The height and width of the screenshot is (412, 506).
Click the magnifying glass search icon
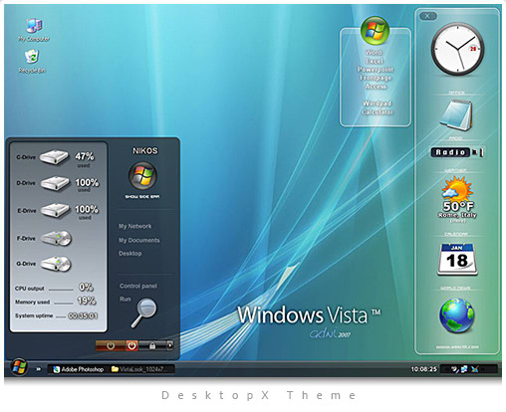143,312
